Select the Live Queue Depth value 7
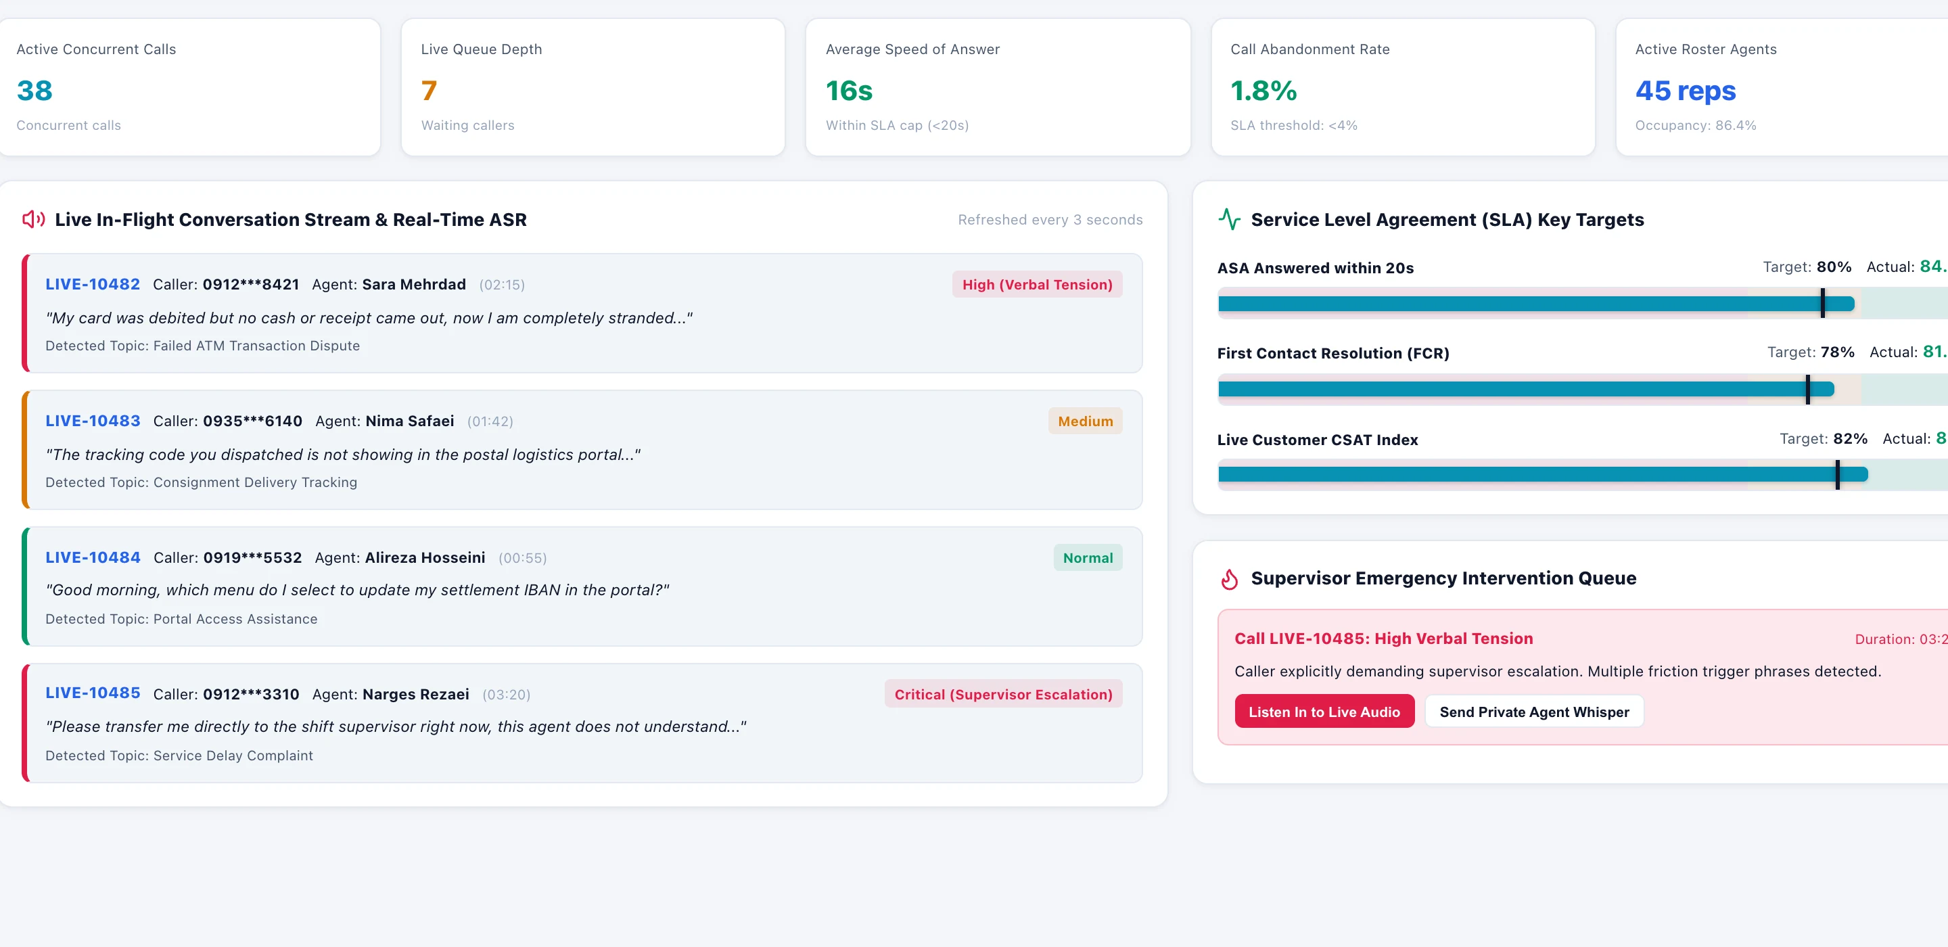 429,91
